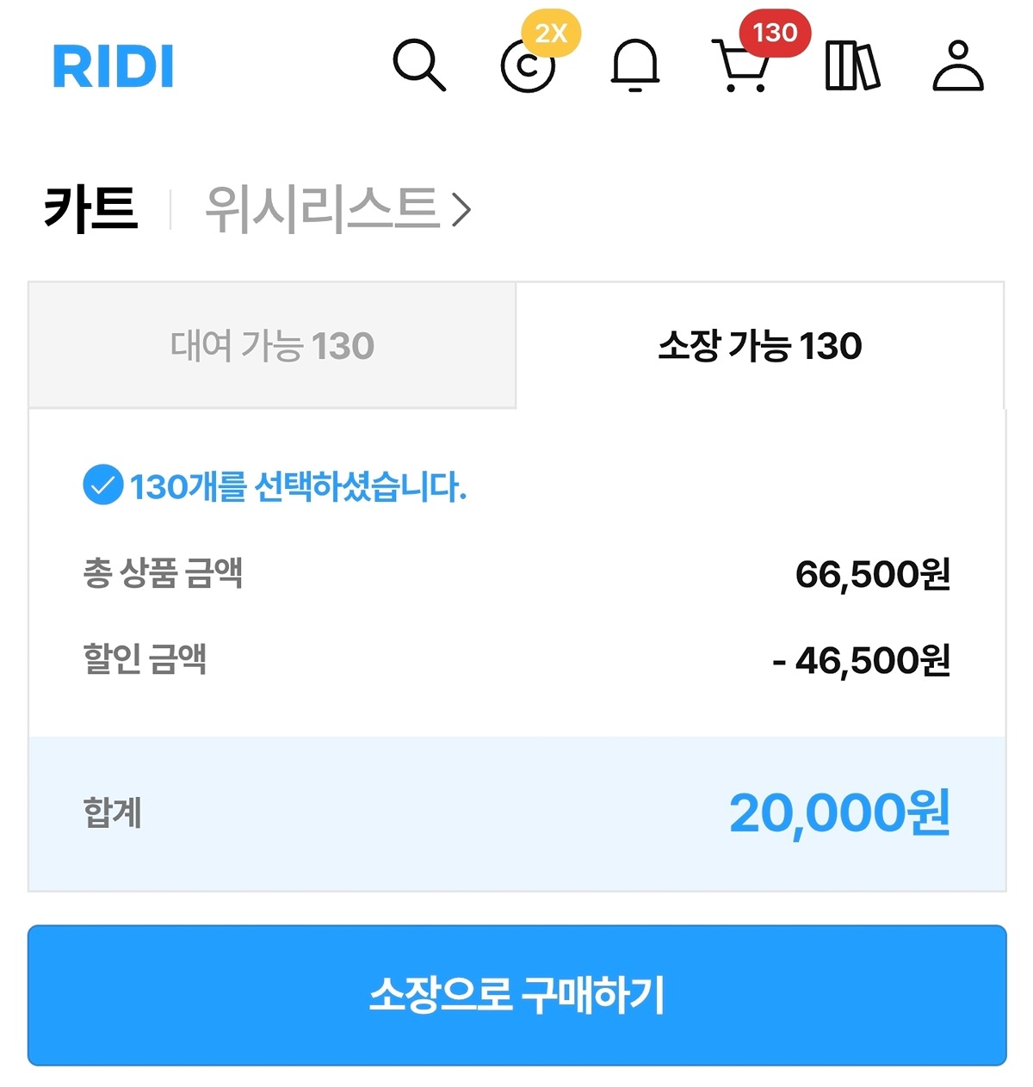Image resolution: width=1033 pixels, height=1087 pixels.
Task: Switch to the 대여 가능 130 tab
Action: pos(272,345)
